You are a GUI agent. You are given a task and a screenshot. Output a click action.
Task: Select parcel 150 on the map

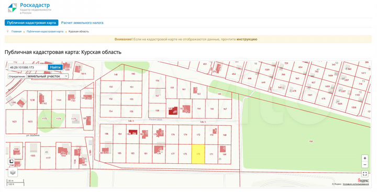click(111, 87)
